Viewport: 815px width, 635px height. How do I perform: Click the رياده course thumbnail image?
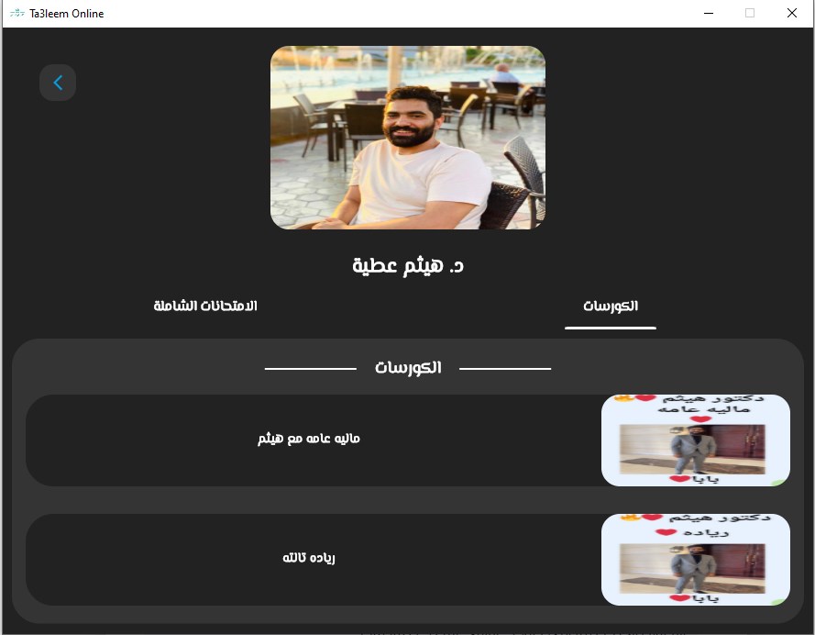click(x=696, y=559)
